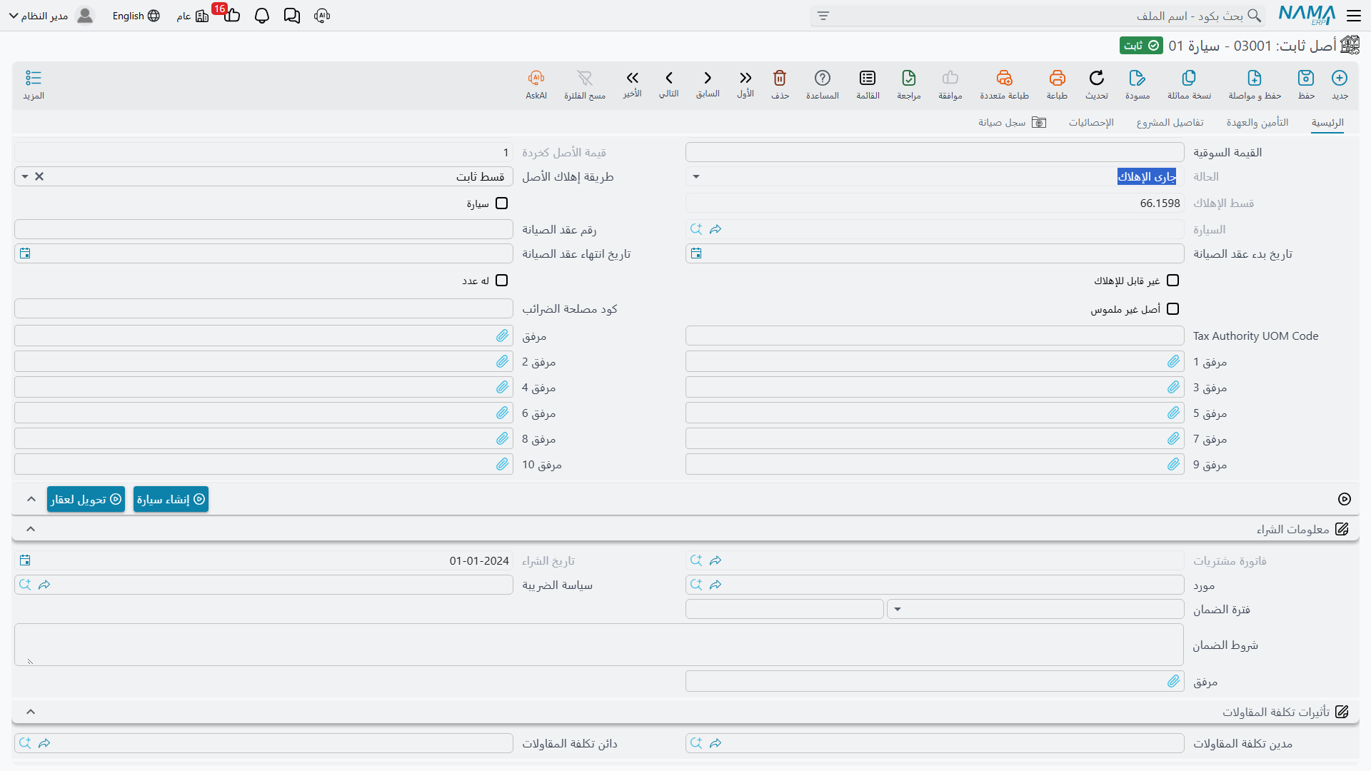Image resolution: width=1371 pixels, height=771 pixels.
Task: Open سجل صيانة tab
Action: (1012, 123)
